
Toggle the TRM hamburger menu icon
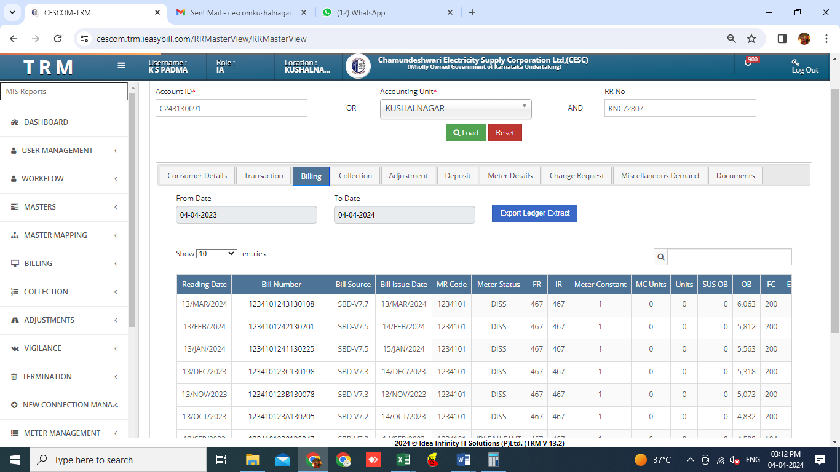click(121, 66)
